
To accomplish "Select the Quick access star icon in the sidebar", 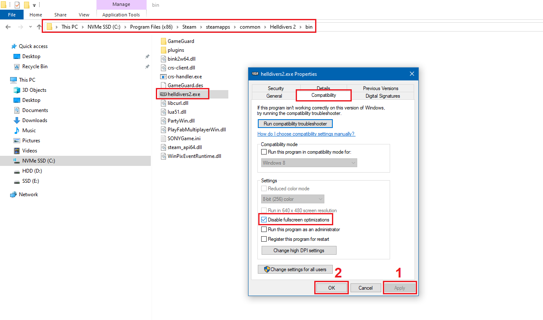I will [14, 46].
